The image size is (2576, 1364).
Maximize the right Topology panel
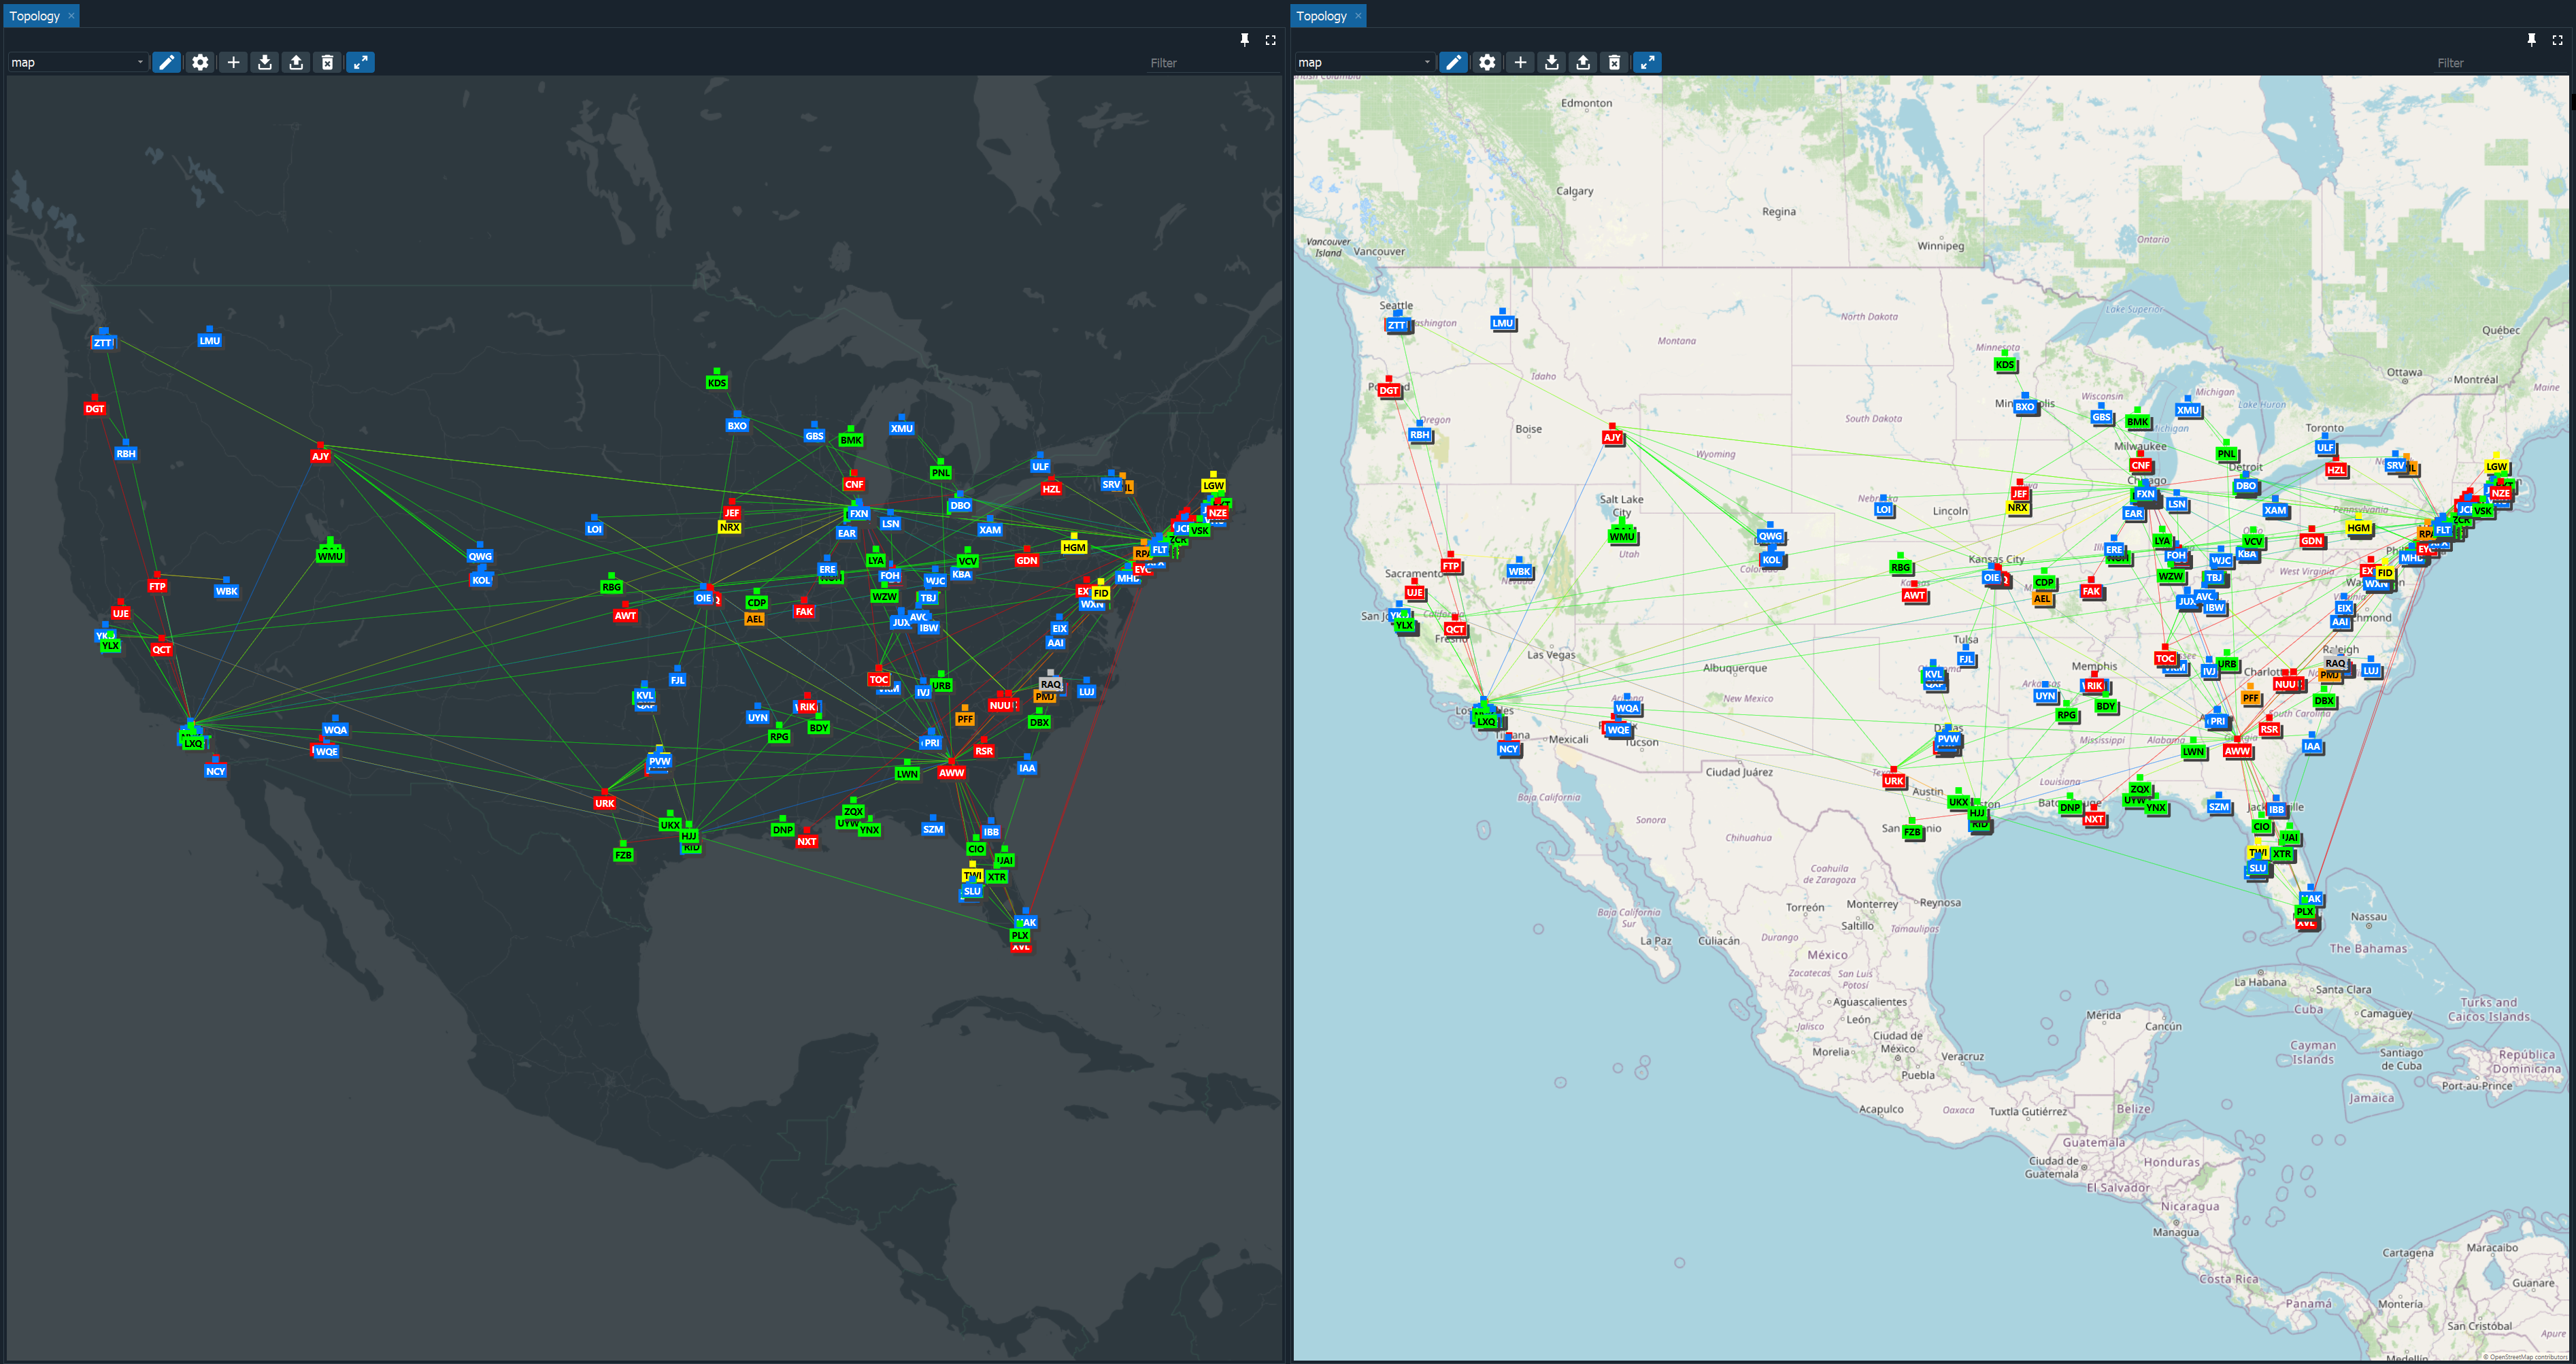click(2557, 40)
